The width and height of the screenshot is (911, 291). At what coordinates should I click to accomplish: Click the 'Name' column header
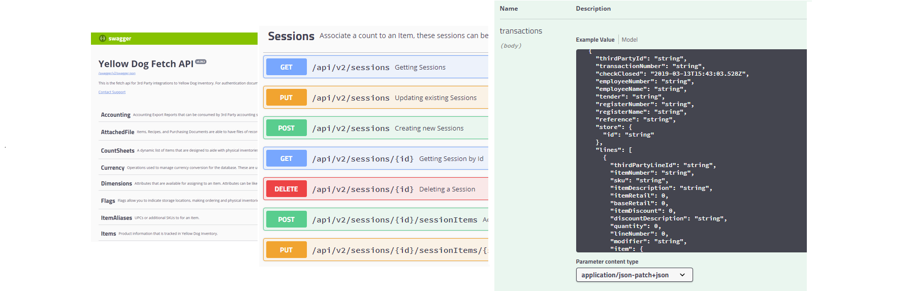pyautogui.click(x=509, y=9)
